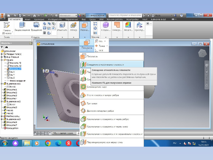Select the Three points plane option
Screen dimensions: 213x160
click(x=112, y=103)
